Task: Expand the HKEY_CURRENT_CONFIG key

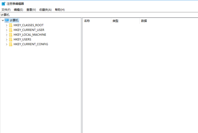Action: coord(6,45)
